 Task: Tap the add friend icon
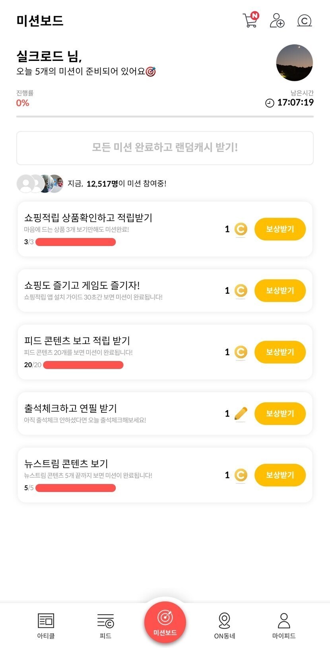277,20
